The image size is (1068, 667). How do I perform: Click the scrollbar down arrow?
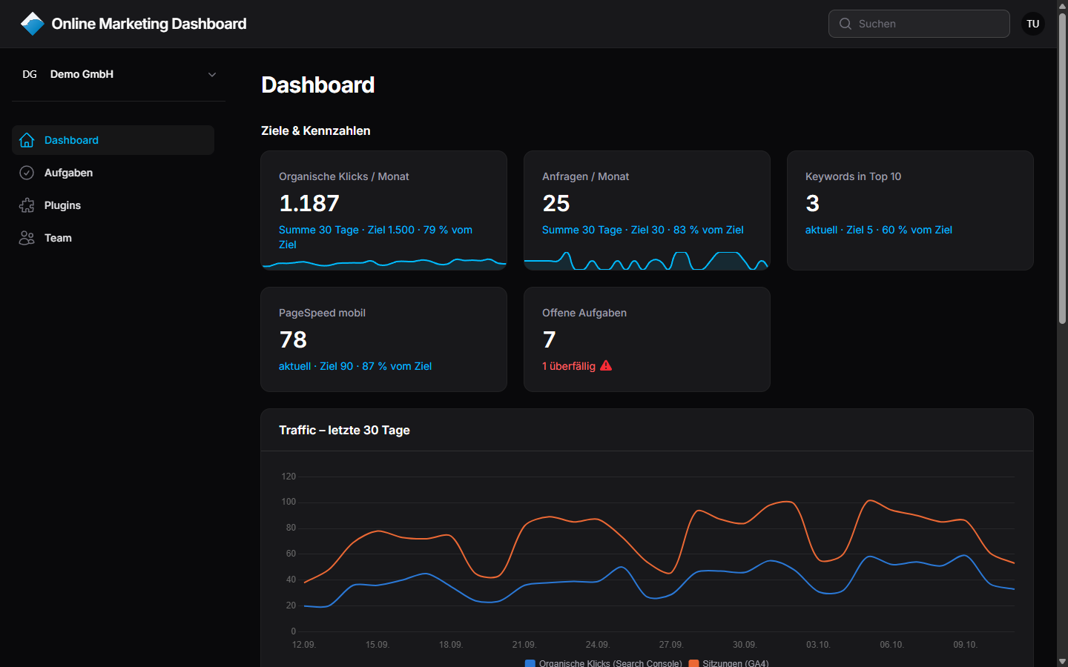[1062, 661]
